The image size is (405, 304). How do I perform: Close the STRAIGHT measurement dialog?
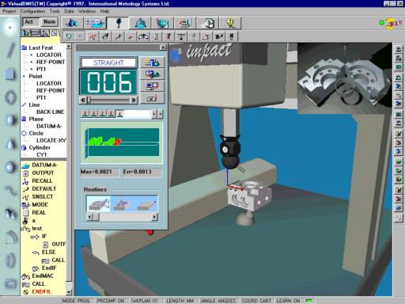pos(163,47)
